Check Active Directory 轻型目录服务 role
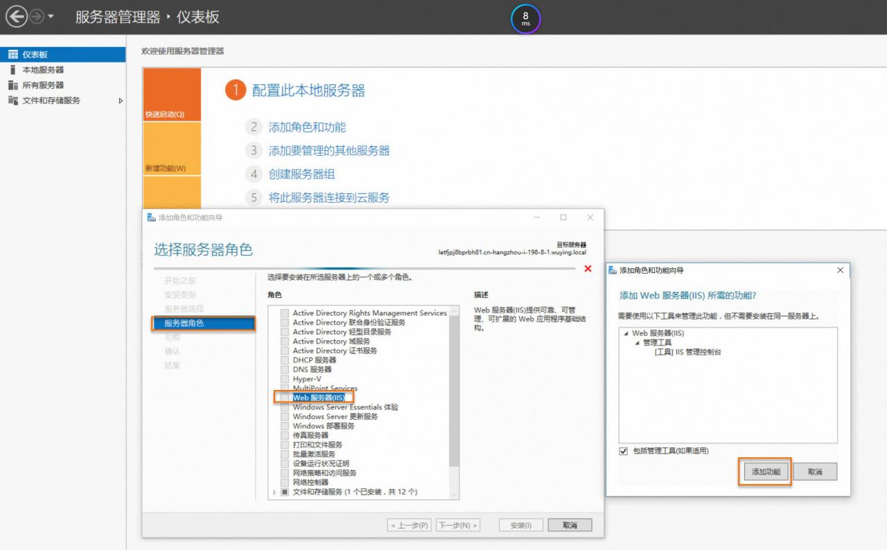This screenshot has width=887, height=550. click(x=285, y=332)
